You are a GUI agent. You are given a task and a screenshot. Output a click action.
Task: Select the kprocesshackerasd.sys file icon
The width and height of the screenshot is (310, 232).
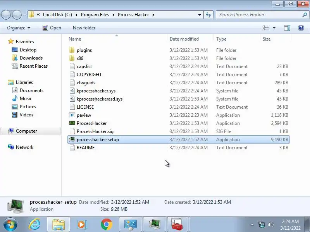(x=72, y=99)
